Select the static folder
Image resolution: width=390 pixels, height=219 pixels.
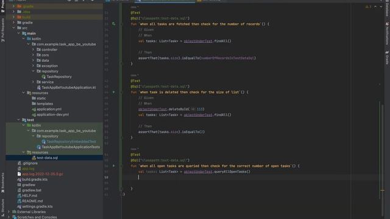(41, 99)
